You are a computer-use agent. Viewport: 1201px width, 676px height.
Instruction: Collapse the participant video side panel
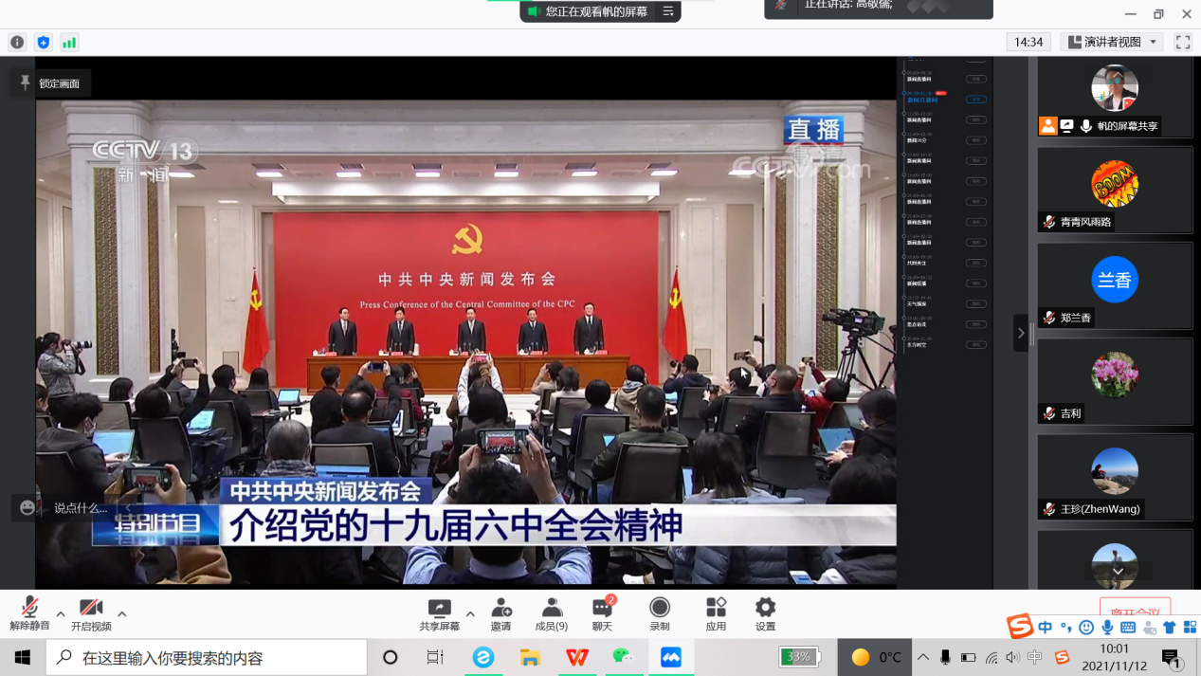point(1021,333)
